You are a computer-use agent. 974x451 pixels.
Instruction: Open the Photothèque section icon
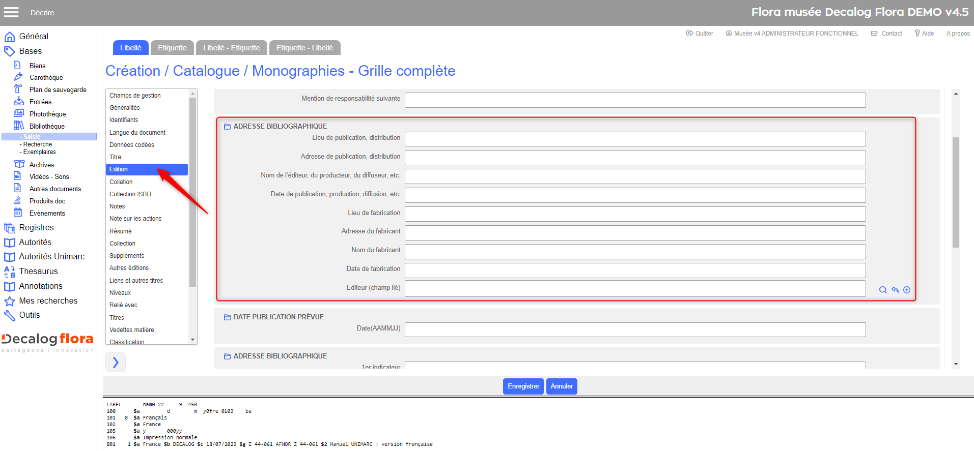[19, 113]
